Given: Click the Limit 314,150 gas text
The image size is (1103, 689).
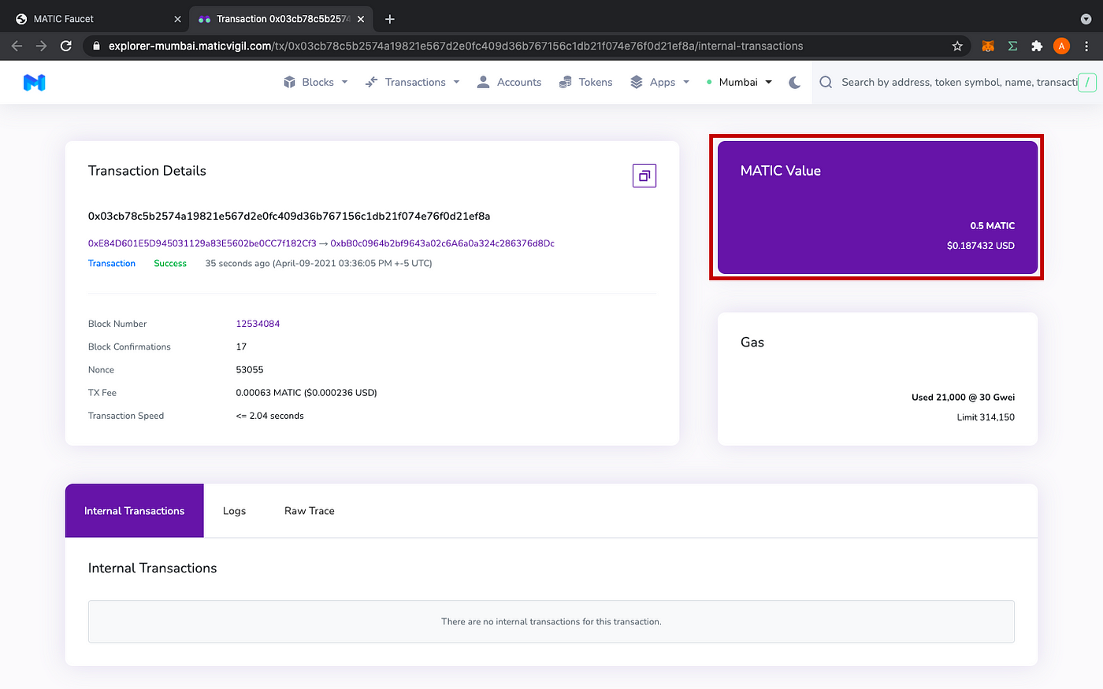Looking at the screenshot, I should coord(986,417).
